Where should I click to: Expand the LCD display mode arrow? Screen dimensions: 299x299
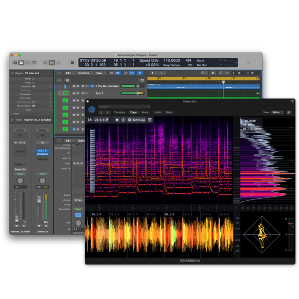236,63
